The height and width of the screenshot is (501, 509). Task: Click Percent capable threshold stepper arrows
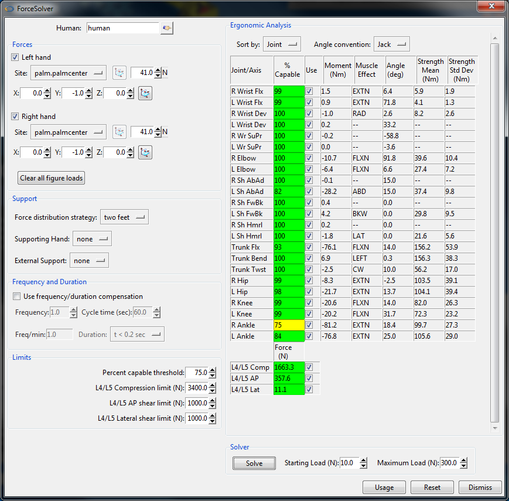click(212, 373)
